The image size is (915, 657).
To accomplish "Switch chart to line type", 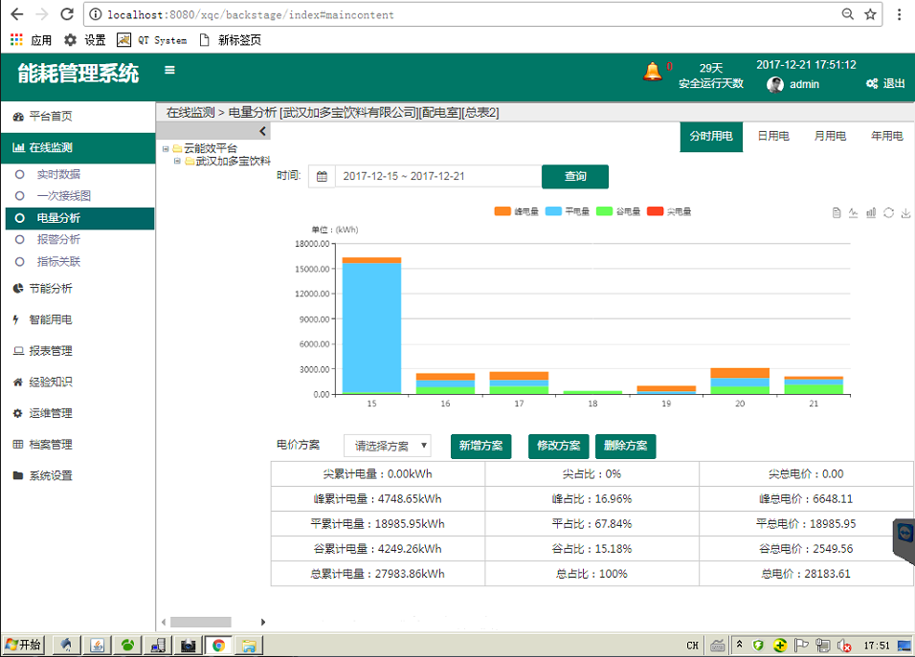I will click(x=853, y=212).
